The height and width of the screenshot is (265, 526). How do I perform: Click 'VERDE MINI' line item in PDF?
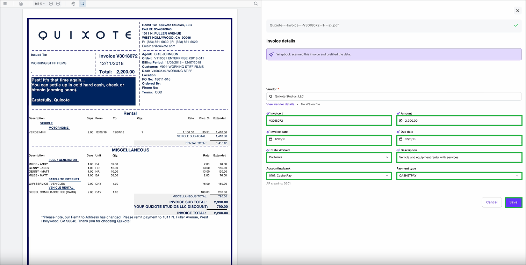pyautogui.click(x=37, y=132)
